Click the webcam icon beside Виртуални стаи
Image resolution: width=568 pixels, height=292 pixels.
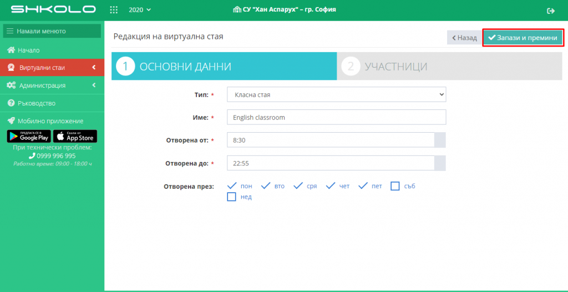[x=11, y=68]
